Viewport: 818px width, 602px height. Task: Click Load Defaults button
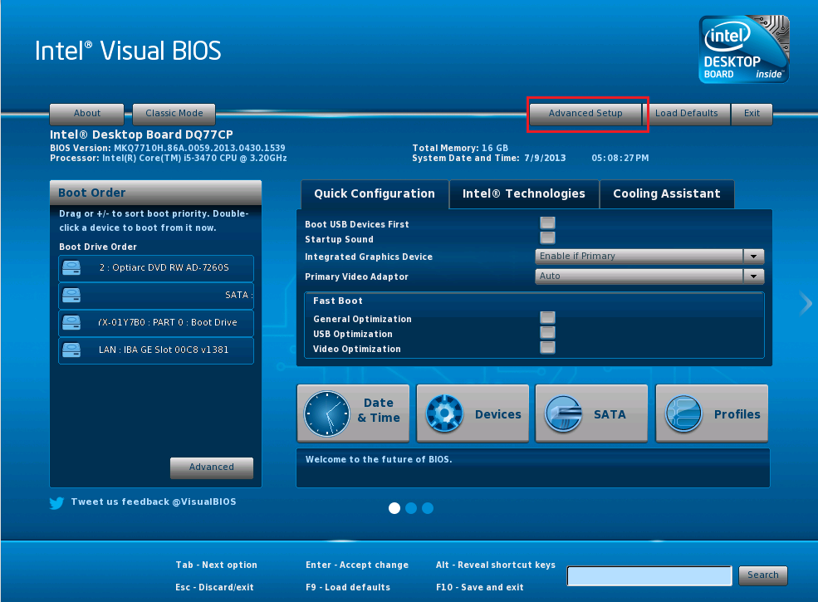tap(686, 114)
